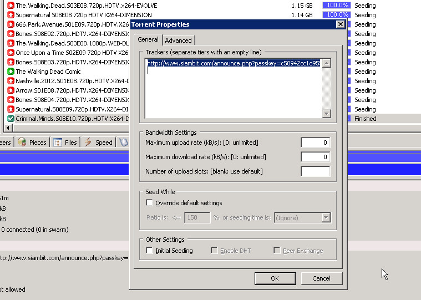Click trackers box scroll up arrow

(x=327, y=64)
